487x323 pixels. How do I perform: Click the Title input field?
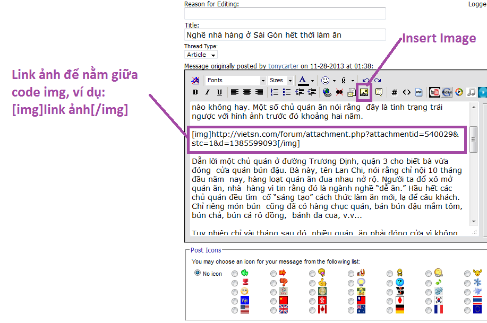[x=285, y=35]
